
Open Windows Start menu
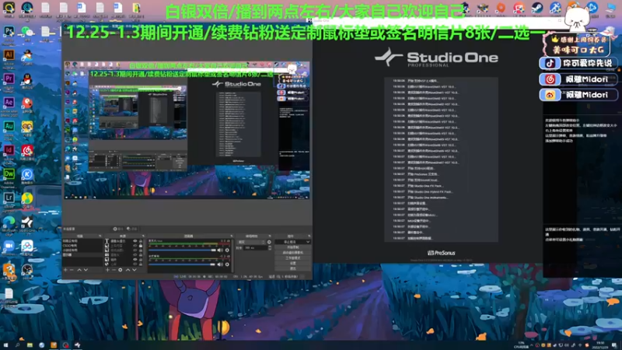pyautogui.click(x=5, y=345)
